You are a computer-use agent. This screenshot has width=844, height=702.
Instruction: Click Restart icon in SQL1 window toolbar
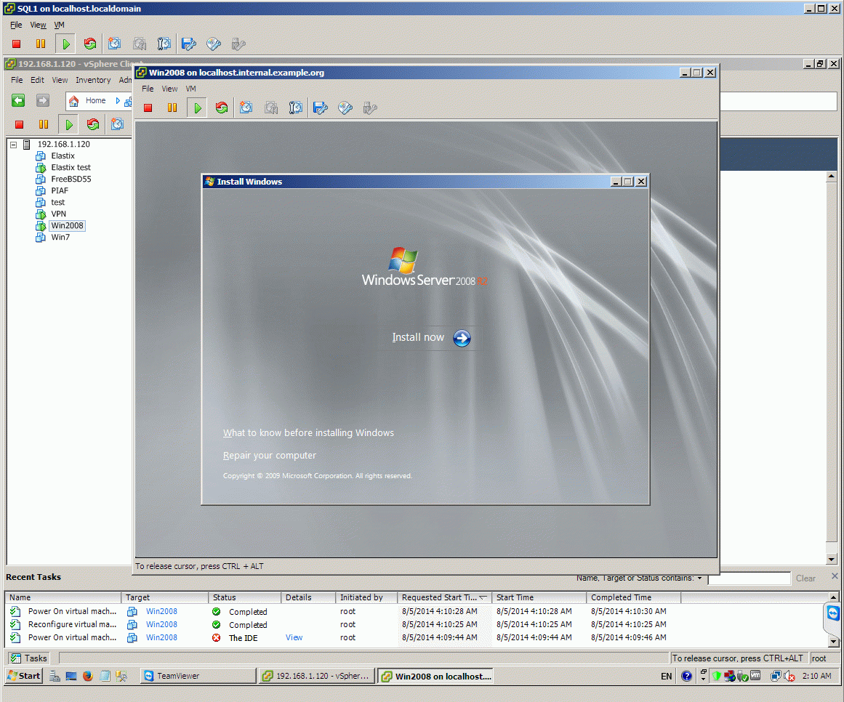pyautogui.click(x=90, y=44)
